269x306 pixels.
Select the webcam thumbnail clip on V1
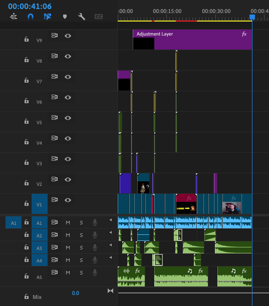(x=232, y=204)
